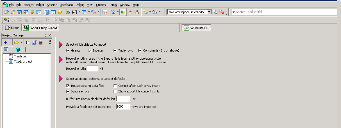Toggle Show export file contents only

[x=115, y=91]
